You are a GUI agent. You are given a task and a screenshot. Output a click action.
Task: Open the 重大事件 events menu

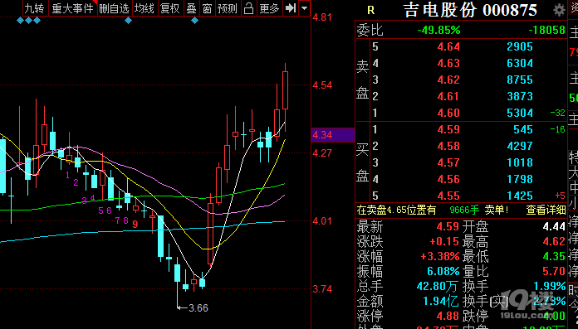click(72, 8)
